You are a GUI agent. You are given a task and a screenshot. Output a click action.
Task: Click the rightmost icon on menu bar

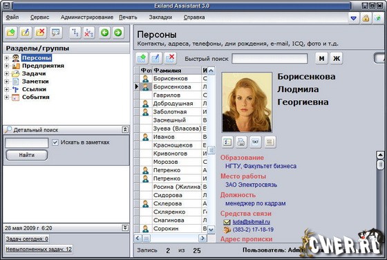point(378,18)
